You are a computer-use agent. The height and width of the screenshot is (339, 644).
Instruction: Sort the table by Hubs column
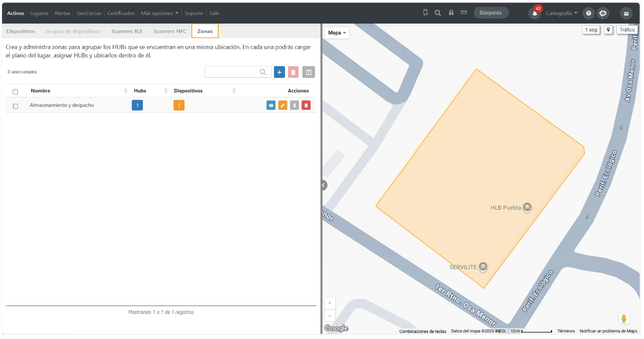pos(150,91)
